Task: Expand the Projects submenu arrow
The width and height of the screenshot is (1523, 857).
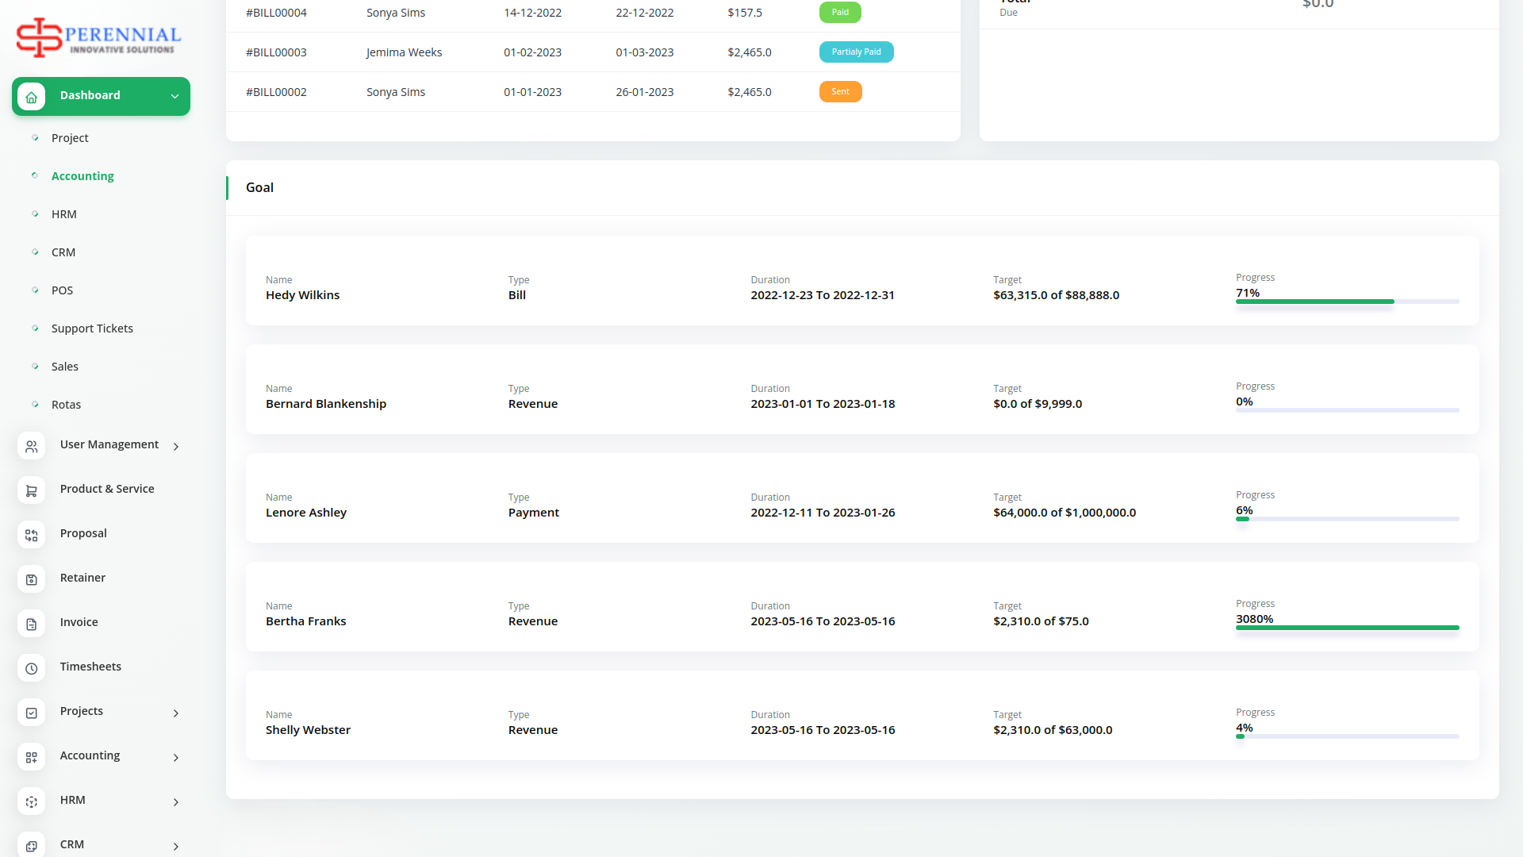Action: (x=176, y=713)
